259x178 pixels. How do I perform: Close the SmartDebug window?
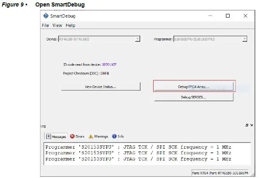(x=245, y=16)
